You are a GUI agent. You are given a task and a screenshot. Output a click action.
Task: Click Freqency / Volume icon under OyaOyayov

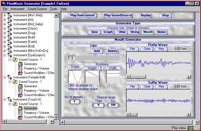(20, 68)
